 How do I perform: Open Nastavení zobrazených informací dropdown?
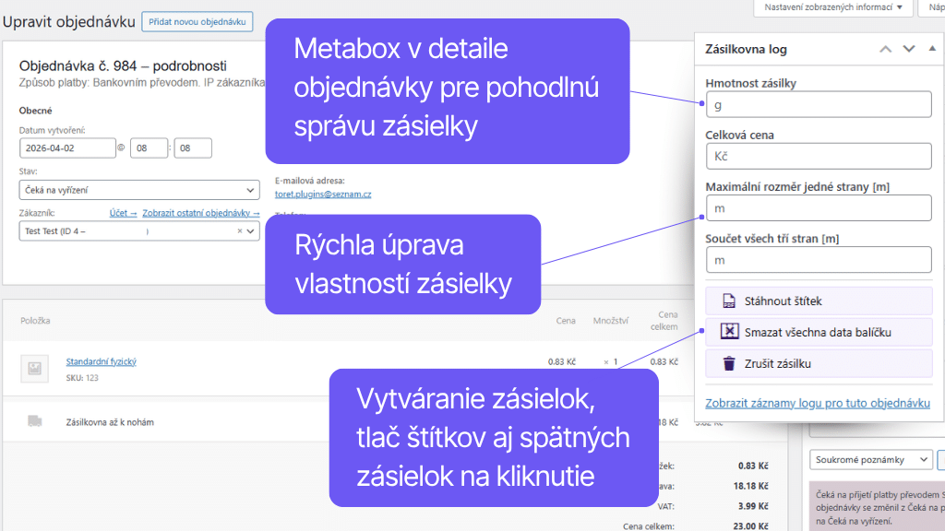833,7
